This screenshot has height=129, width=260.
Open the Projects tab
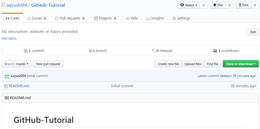[106, 18]
